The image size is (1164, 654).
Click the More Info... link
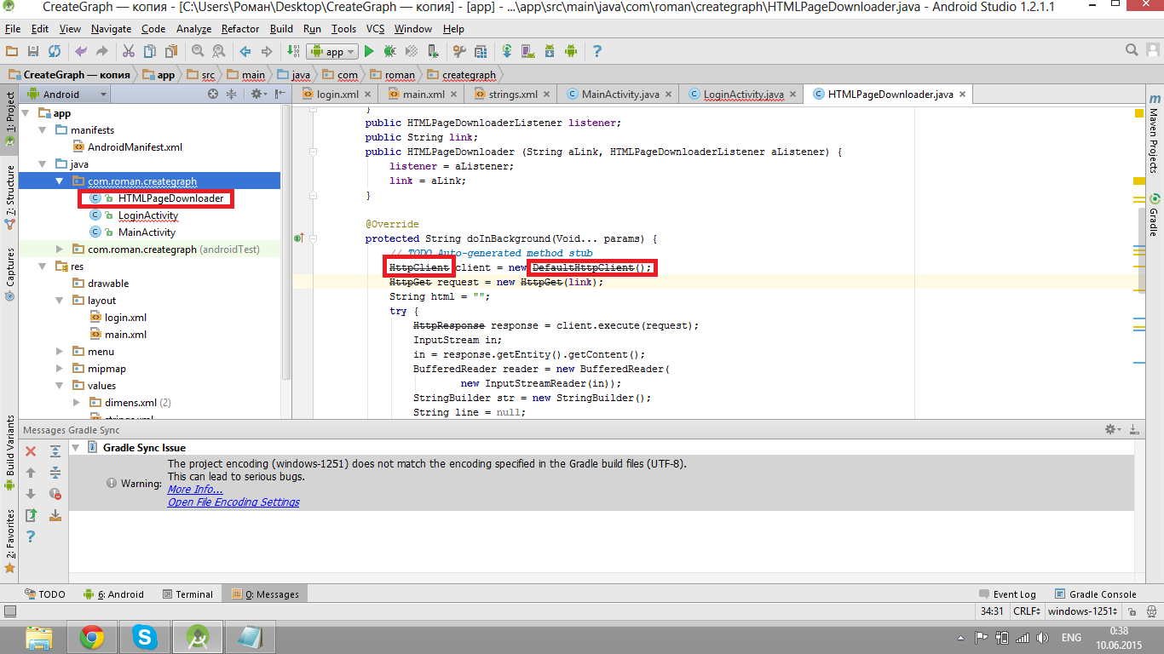click(x=195, y=489)
